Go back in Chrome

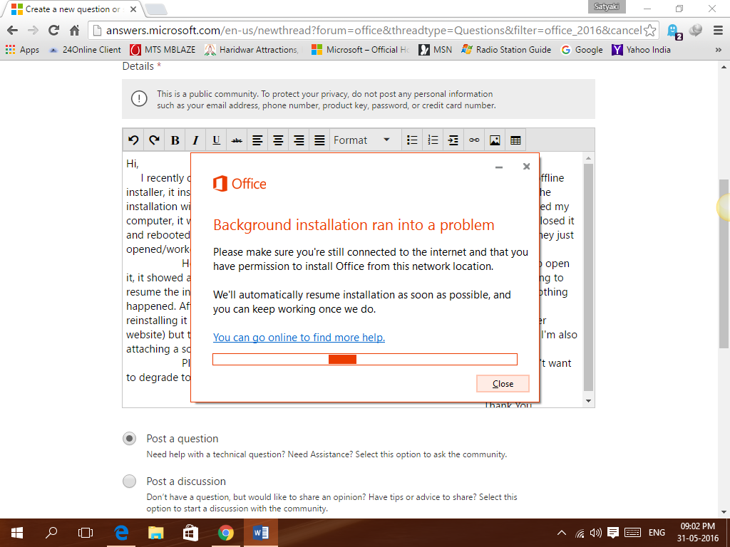pos(13,31)
